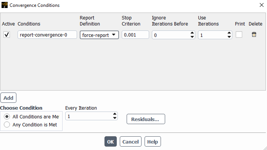This screenshot has height=150, width=267.
Task: Enable the Print checkbox for the condition
Action: [x=239, y=35]
